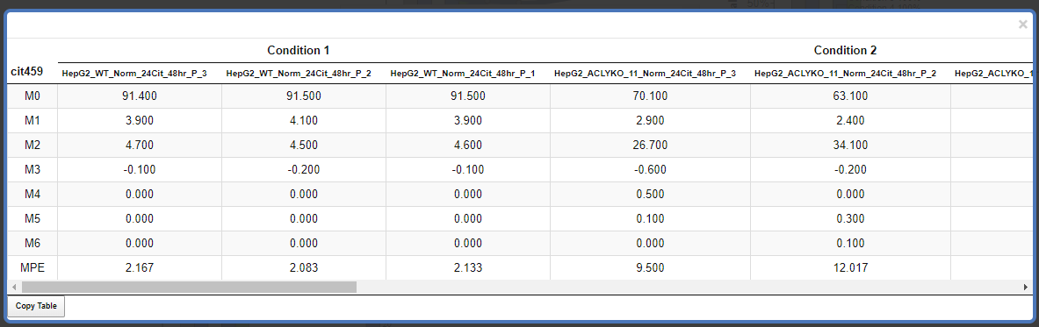This screenshot has width=1039, height=327.
Task: Click the M3 row label
Action: click(x=32, y=169)
